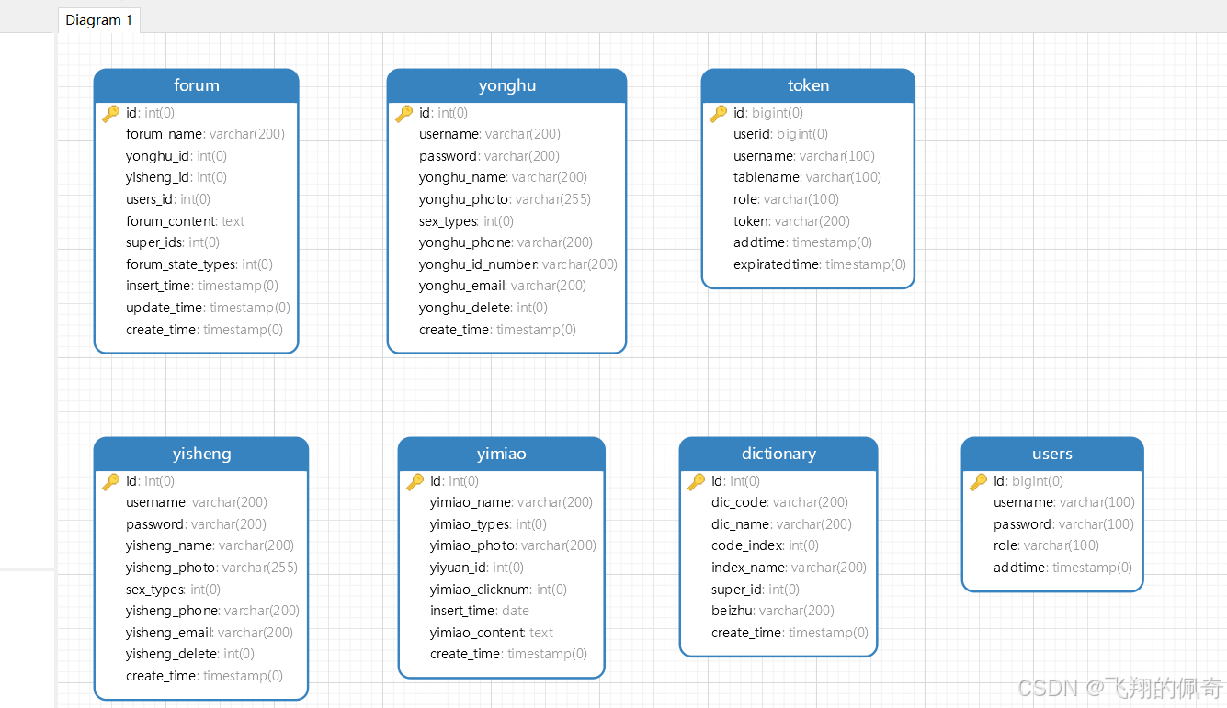Click the primary key icon in yimiao table
Image resolution: width=1227 pixels, height=708 pixels.
click(x=415, y=481)
